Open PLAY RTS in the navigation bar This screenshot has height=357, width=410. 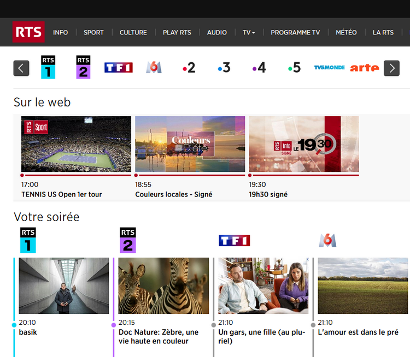click(x=177, y=32)
